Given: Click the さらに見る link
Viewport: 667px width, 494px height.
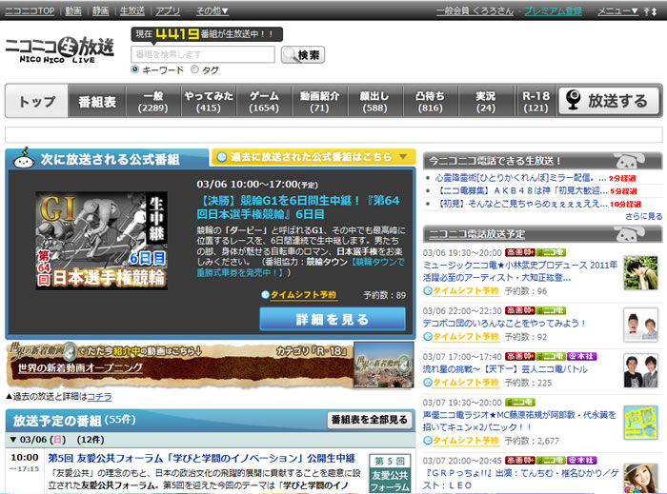Looking at the screenshot, I should [643, 216].
